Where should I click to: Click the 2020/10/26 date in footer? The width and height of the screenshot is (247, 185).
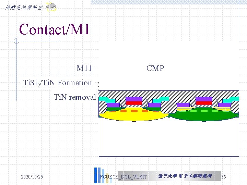coord(32,177)
